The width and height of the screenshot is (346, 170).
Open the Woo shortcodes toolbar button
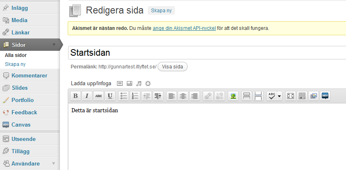[x=325, y=96]
